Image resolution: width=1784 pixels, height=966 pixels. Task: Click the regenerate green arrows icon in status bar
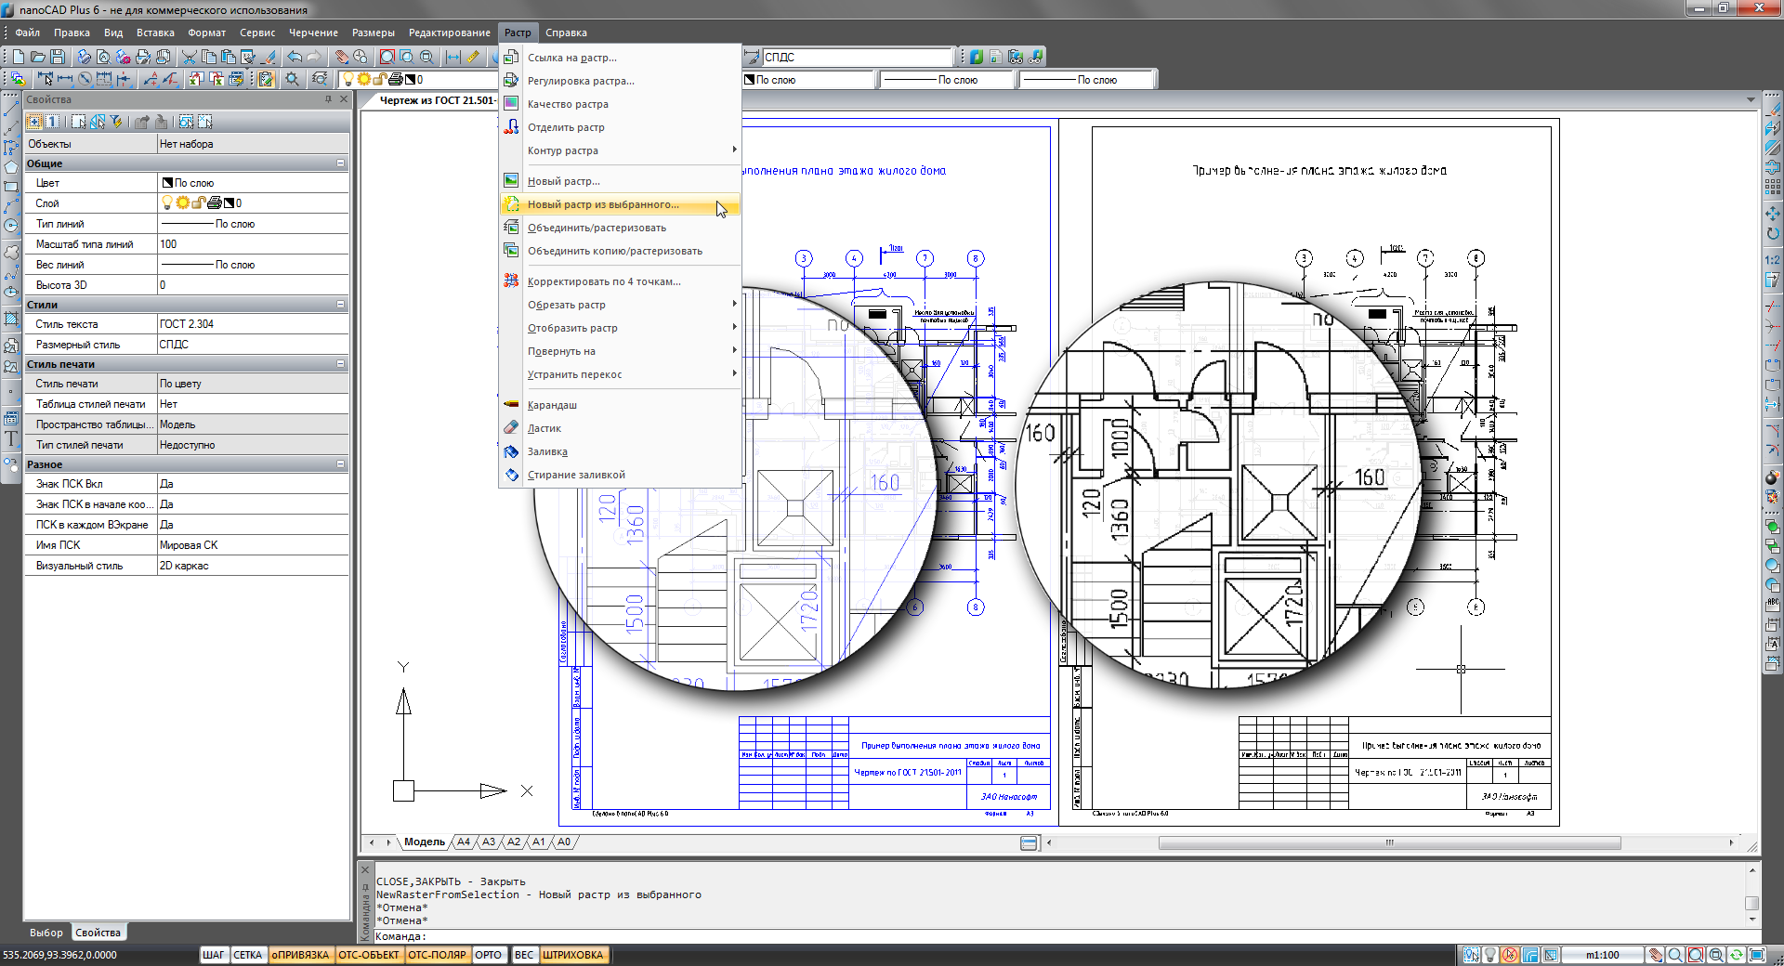(x=1736, y=955)
